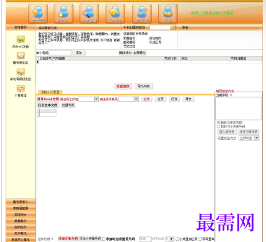Viewport: 266px width, 242px height.
Task: Click the SMS content text area
Action: 239,109
